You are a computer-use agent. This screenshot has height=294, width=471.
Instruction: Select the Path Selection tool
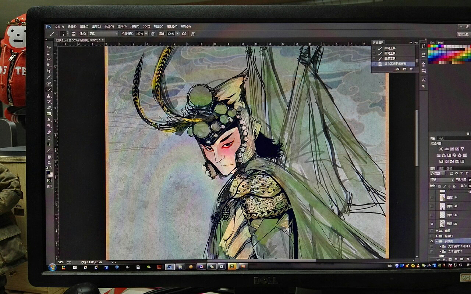pyautogui.click(x=49, y=144)
